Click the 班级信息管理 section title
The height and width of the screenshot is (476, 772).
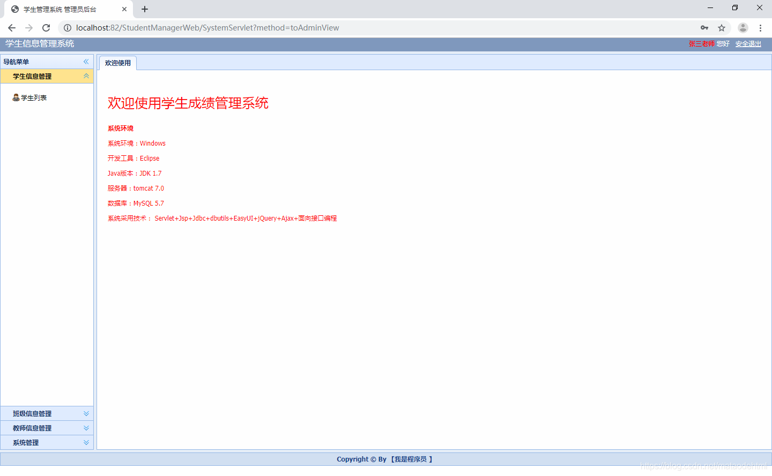[32, 413]
